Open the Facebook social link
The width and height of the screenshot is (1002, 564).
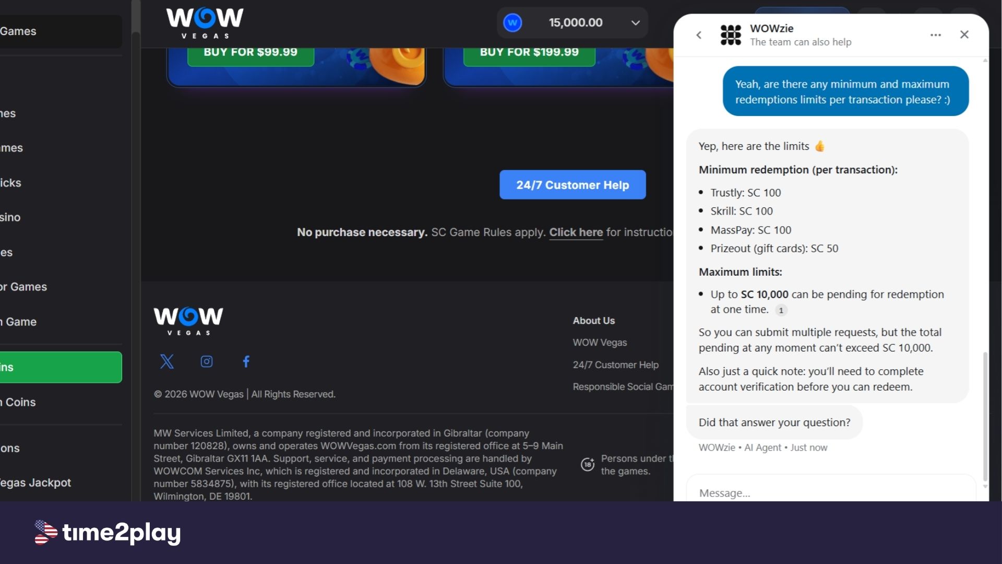tap(246, 361)
